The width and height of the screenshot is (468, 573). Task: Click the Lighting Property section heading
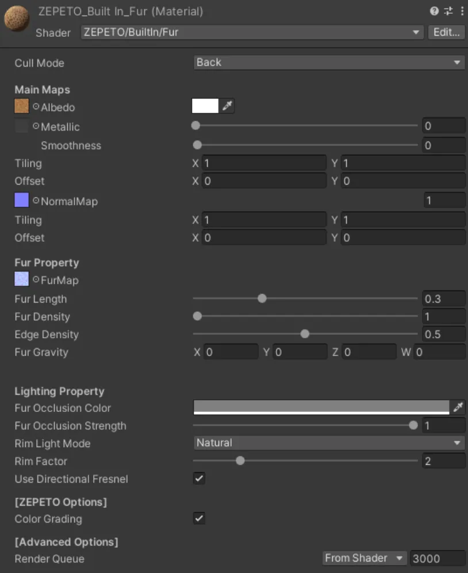[60, 391]
